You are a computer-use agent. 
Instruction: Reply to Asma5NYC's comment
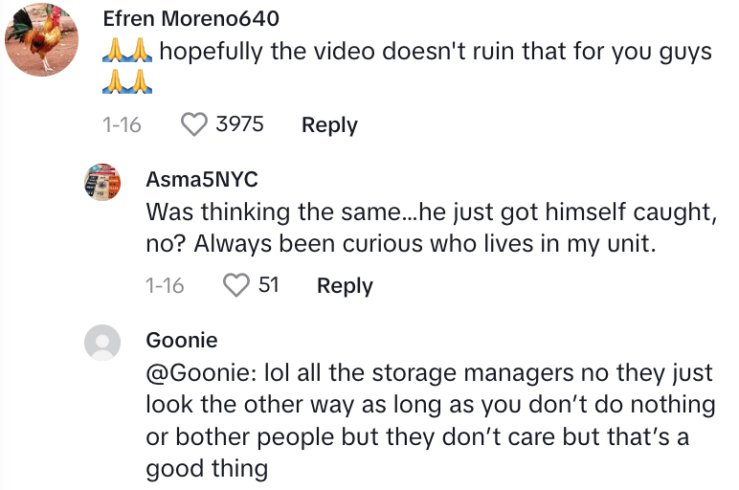tap(345, 285)
